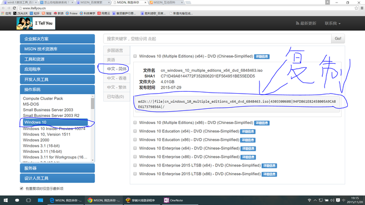This screenshot has height=205, width=365.
Task: Open 详细信息 for Enterprise 2015 LTSB x64
Action: click(x=269, y=166)
